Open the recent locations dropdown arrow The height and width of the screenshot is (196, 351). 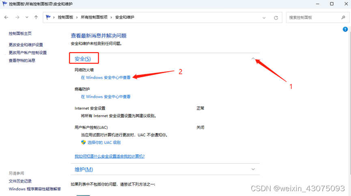tap(27, 17)
